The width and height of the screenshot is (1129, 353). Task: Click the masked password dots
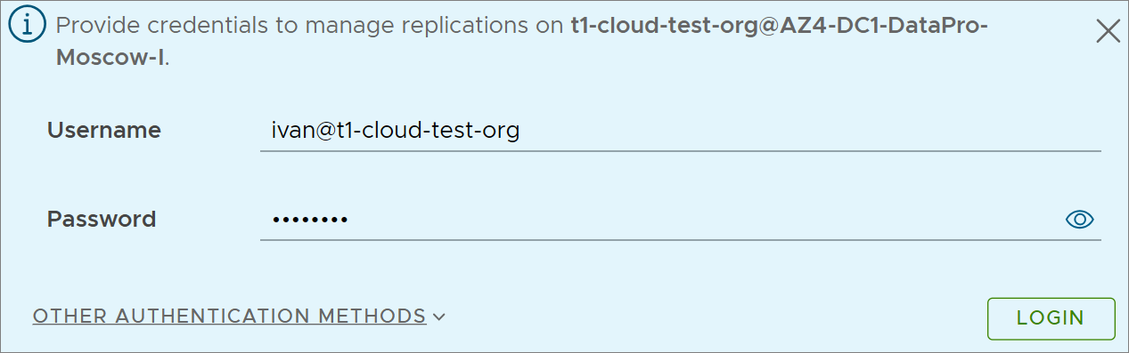coord(309,219)
